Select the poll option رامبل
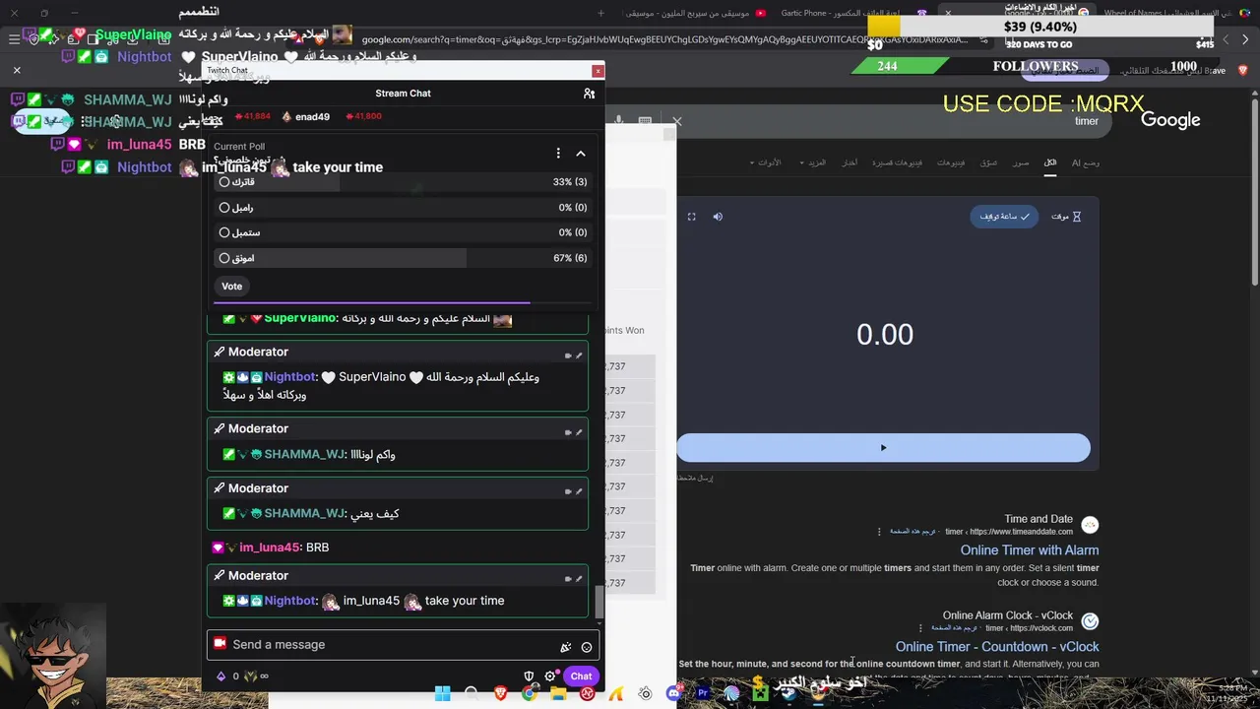1260x709 pixels. [404, 208]
